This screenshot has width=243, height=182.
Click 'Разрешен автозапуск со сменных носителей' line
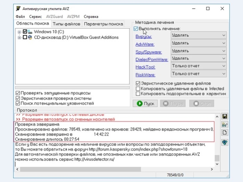coord(66,119)
